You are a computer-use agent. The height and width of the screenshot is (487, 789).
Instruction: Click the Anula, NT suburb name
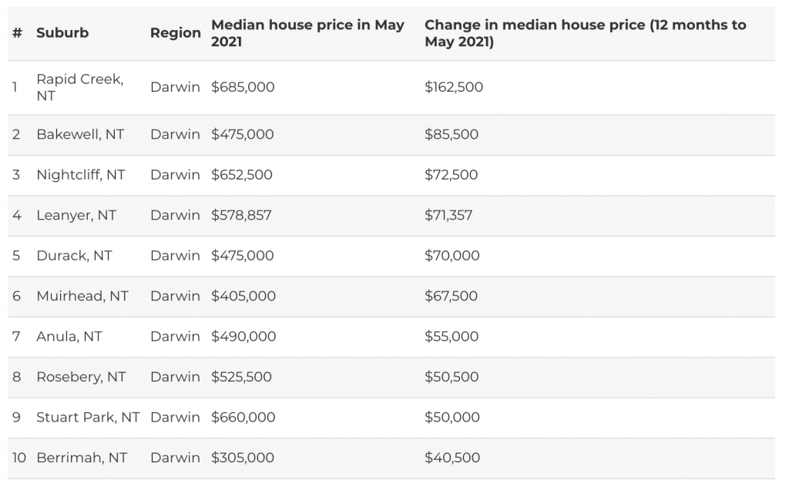click(x=69, y=336)
